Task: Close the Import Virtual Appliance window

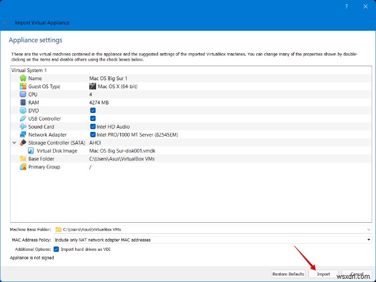Action: [x=365, y=6]
